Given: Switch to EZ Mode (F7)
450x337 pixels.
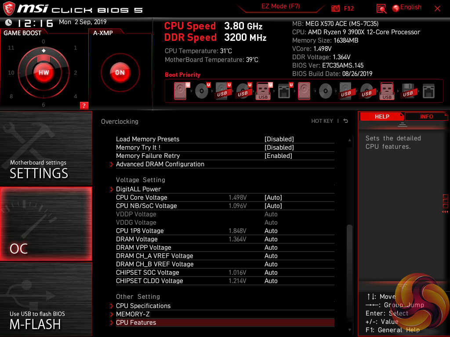Looking at the screenshot, I should click(280, 6).
